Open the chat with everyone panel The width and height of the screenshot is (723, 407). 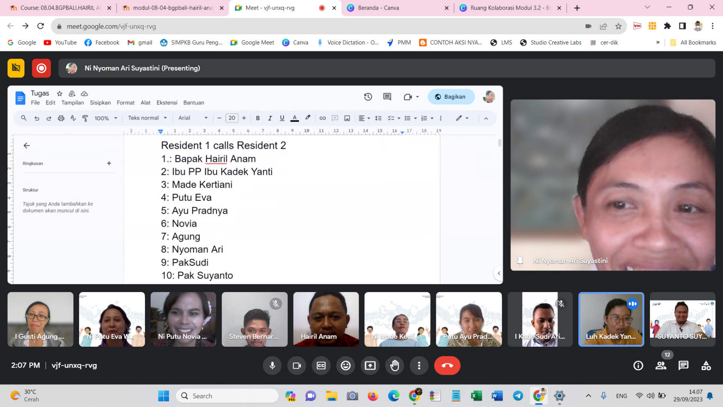point(683,365)
